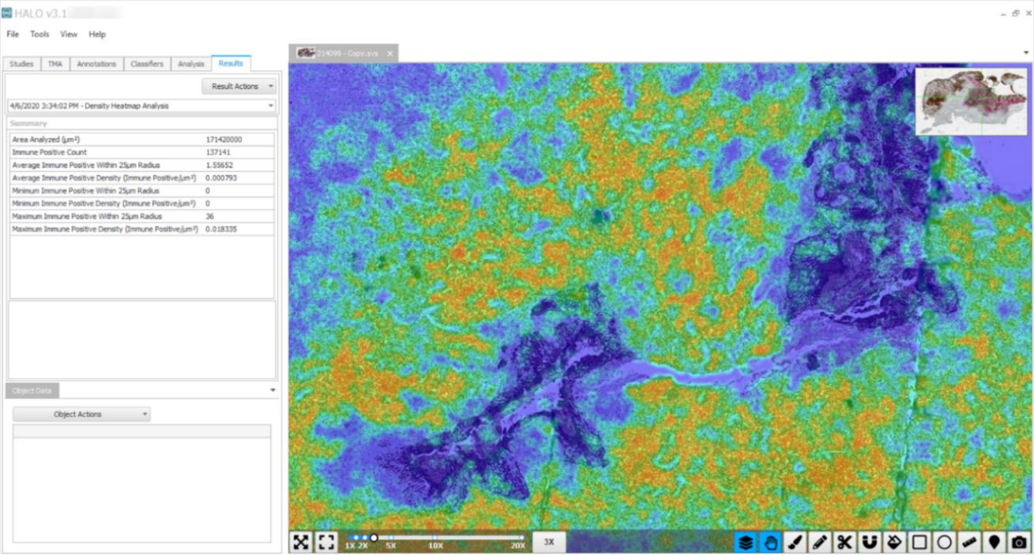Select the Ruler measurement tool
Viewport: 1034px width, 555px height.
pyautogui.click(x=969, y=542)
